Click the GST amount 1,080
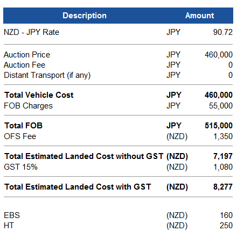Viewport: 251px width, 232px height. click(x=223, y=167)
